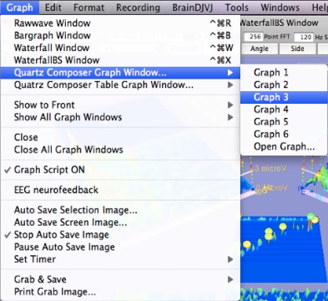Select Graph 4 in submenu

click(x=284, y=110)
